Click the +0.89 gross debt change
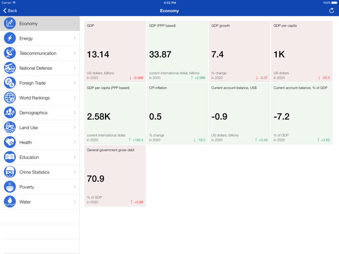 pos(139,202)
